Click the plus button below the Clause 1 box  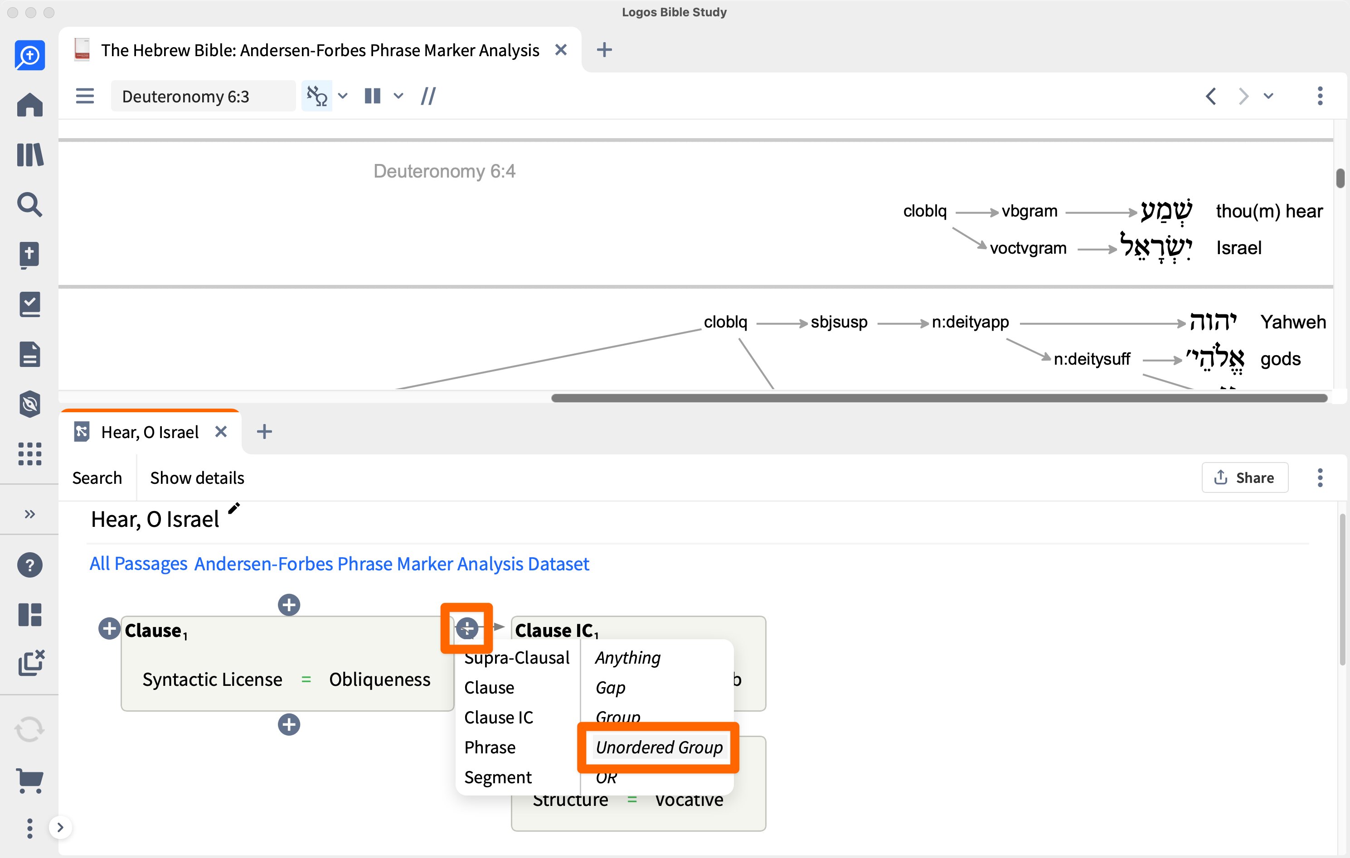pyautogui.click(x=289, y=725)
